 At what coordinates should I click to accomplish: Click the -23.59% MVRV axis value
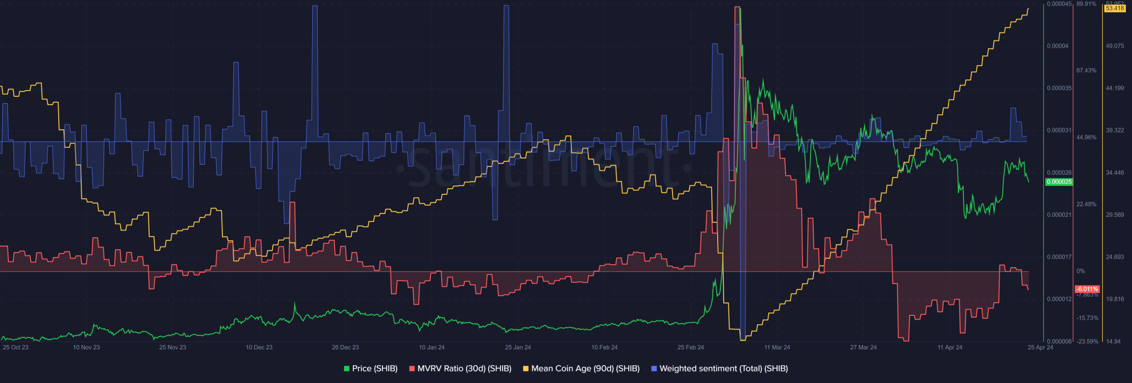pos(1087,341)
